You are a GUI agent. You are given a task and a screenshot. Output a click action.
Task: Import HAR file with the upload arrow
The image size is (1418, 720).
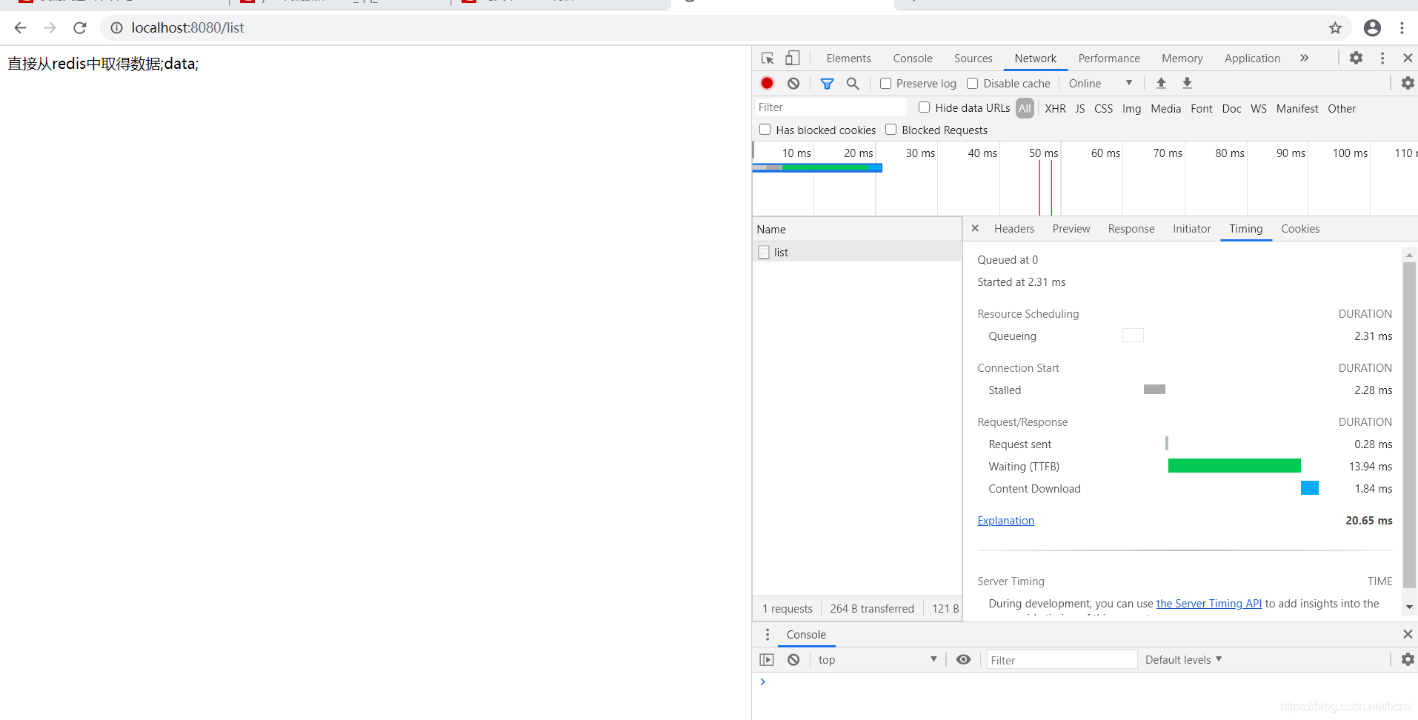click(x=1161, y=83)
